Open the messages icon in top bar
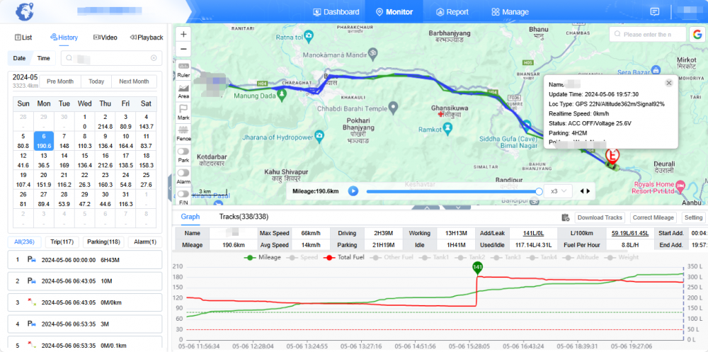 [x=655, y=12]
